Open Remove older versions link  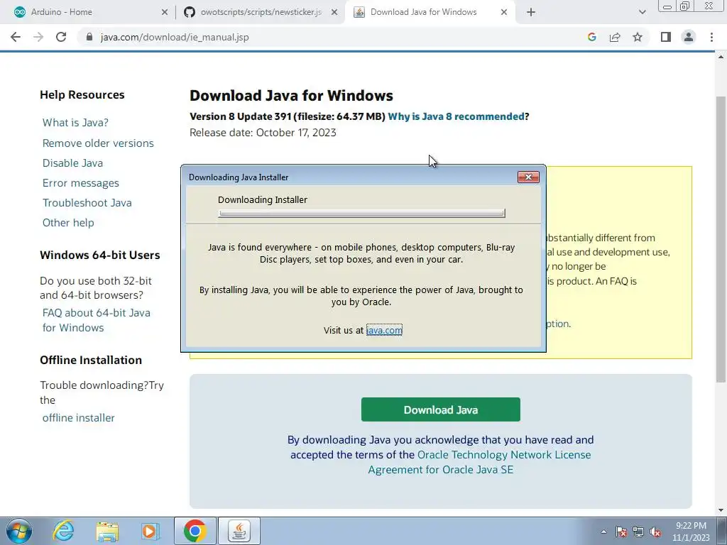pyautogui.click(x=98, y=143)
